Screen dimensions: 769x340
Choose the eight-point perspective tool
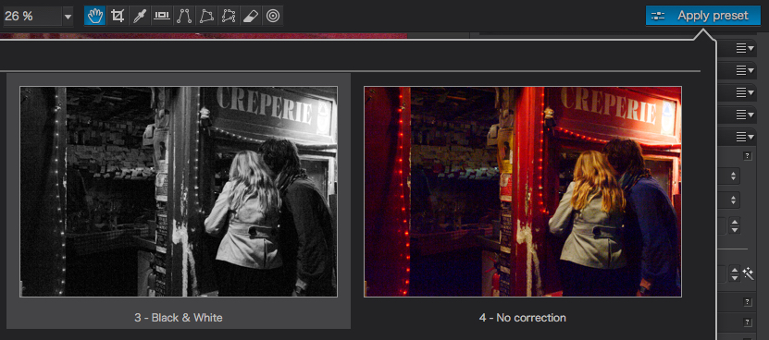(x=229, y=16)
